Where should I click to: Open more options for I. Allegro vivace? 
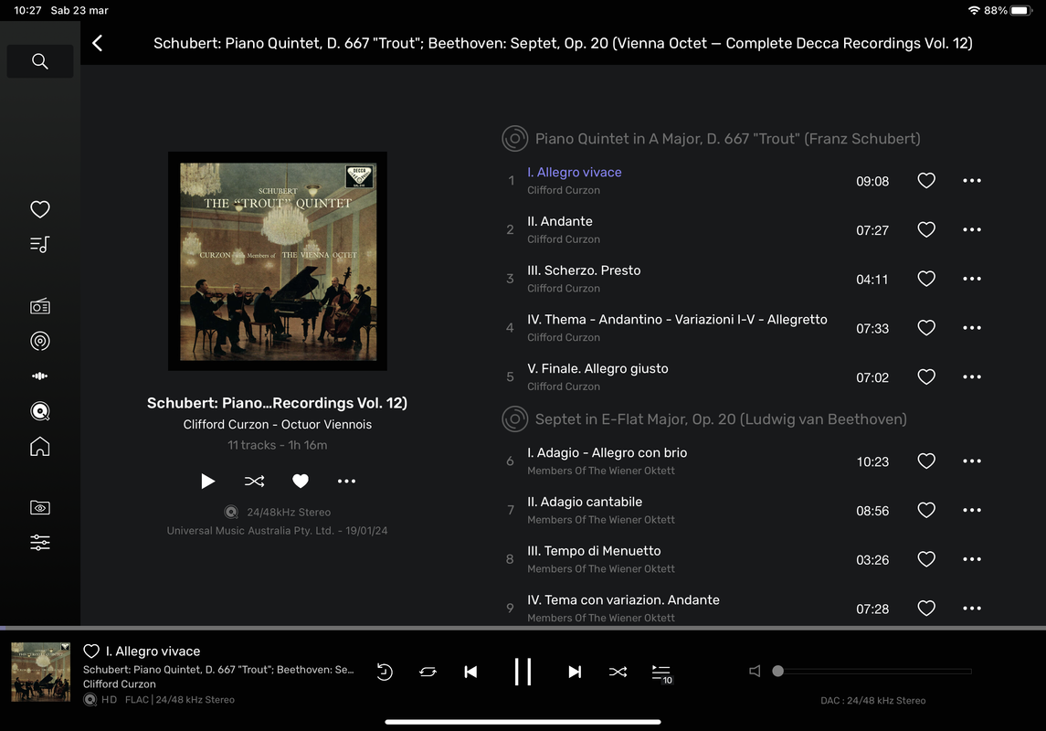pos(972,181)
